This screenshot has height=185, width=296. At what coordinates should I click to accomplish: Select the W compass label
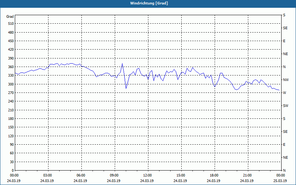pos(285,93)
